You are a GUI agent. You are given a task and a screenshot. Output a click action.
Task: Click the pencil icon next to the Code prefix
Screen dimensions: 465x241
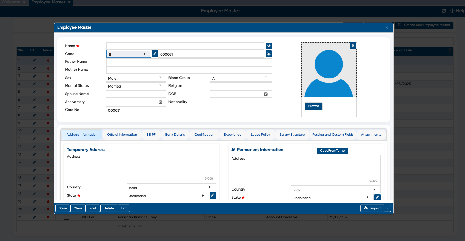click(155, 54)
